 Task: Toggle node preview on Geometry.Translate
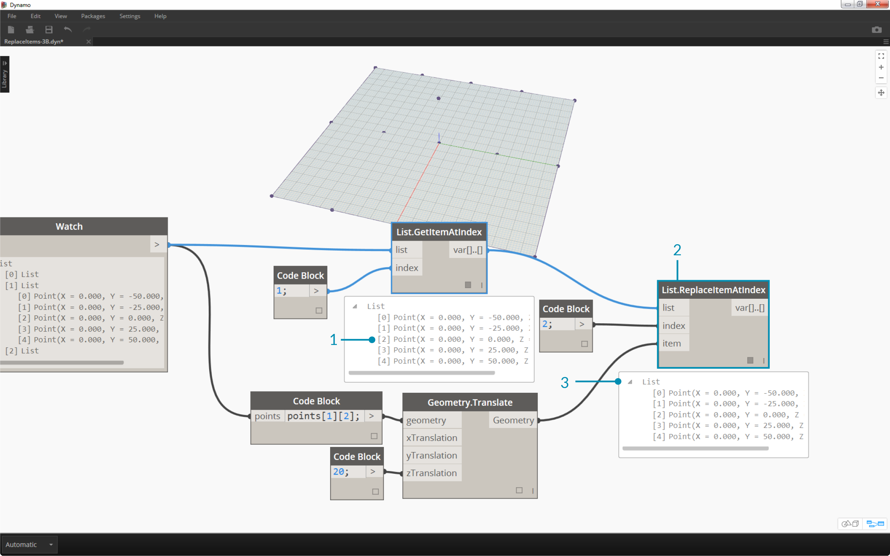pyautogui.click(x=519, y=490)
